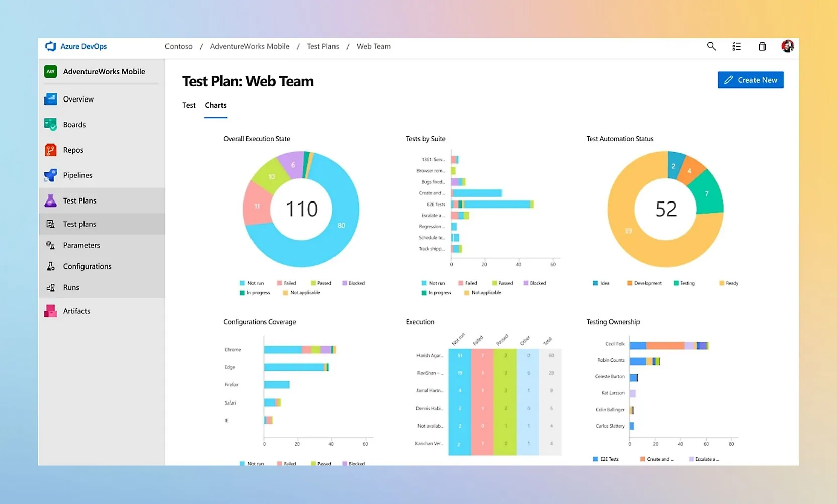Click the Boards icon in sidebar
The height and width of the screenshot is (504, 837).
(50, 124)
